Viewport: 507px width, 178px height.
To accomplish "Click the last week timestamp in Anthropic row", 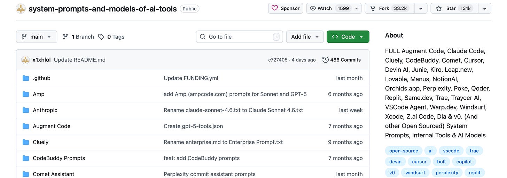I will (x=351, y=110).
